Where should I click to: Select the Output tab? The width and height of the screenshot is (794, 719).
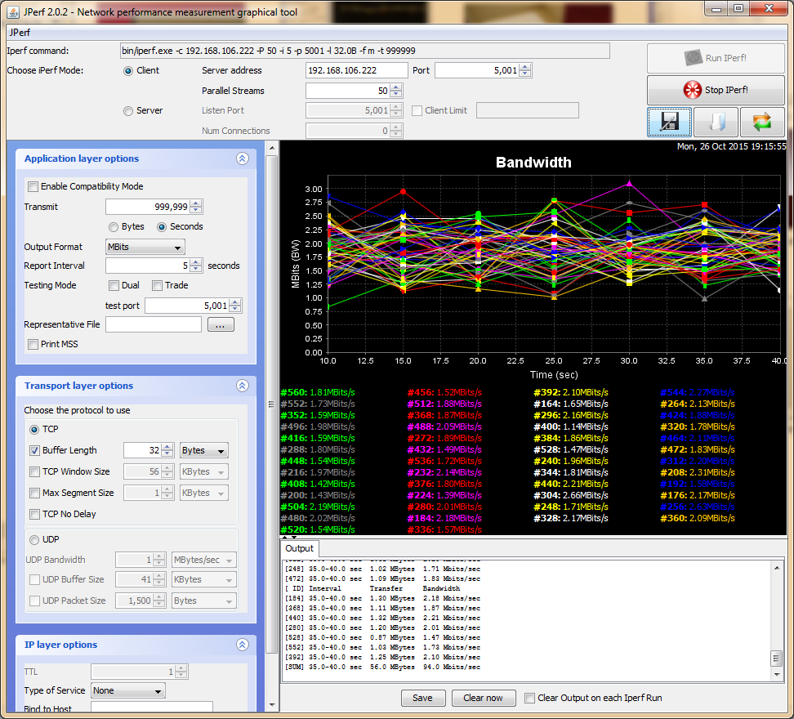coord(299,549)
